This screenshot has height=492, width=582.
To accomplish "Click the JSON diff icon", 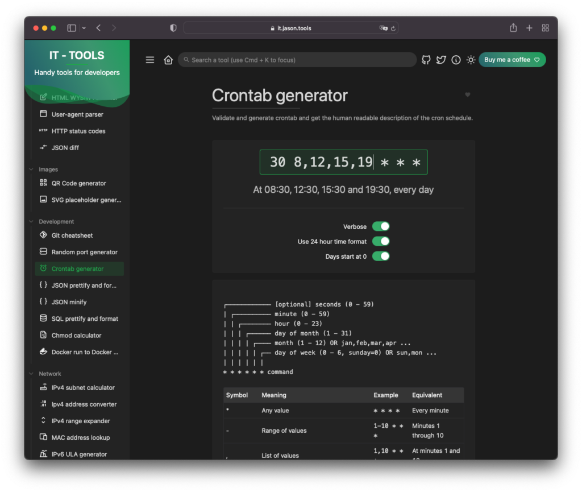I will [x=43, y=147].
